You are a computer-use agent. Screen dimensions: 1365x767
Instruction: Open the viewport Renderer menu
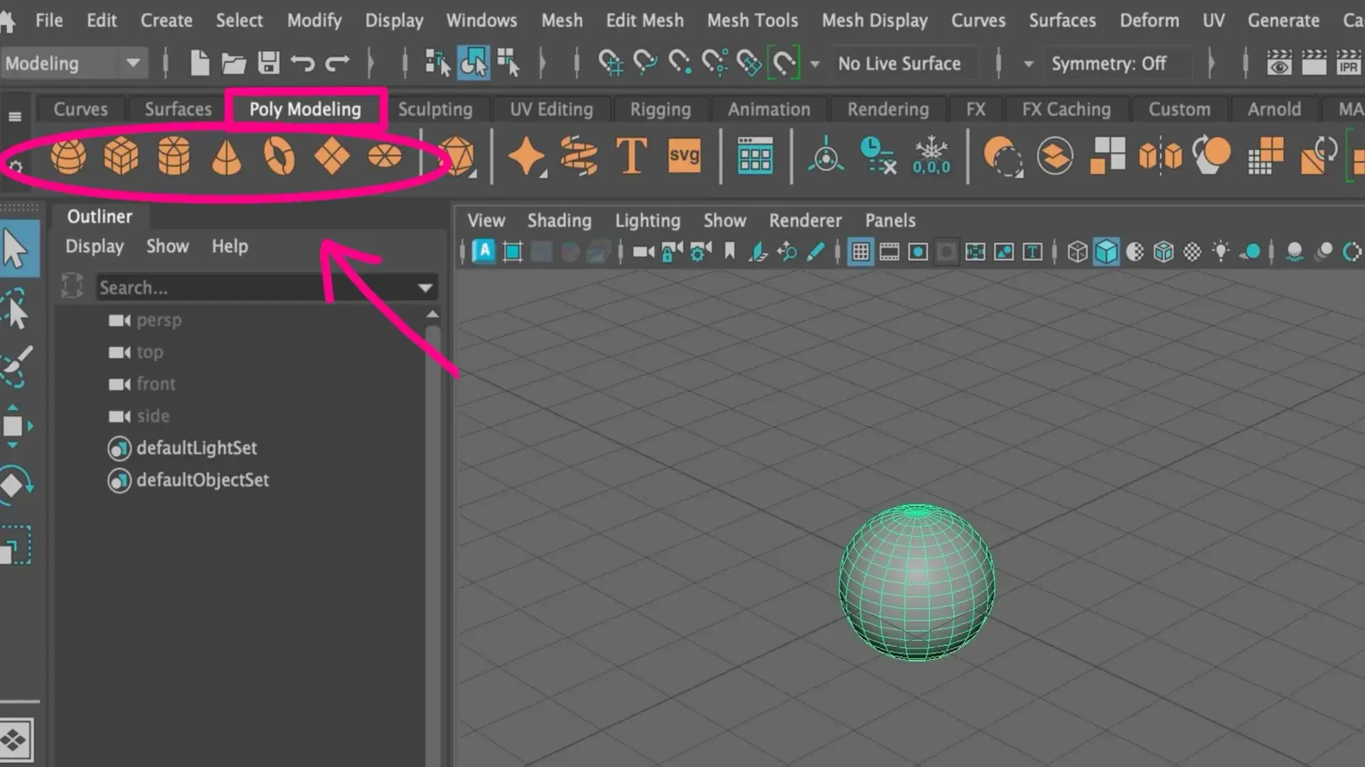[x=805, y=221]
